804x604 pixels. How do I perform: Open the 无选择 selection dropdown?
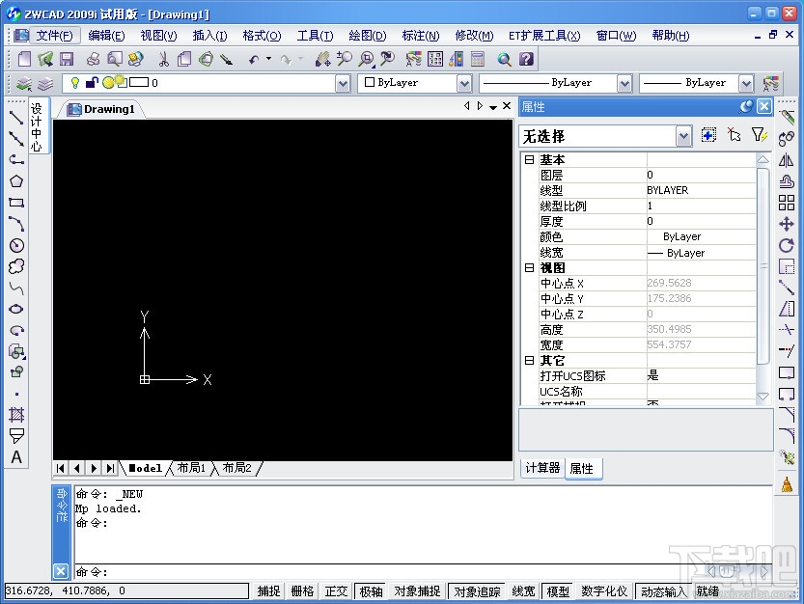[683, 136]
